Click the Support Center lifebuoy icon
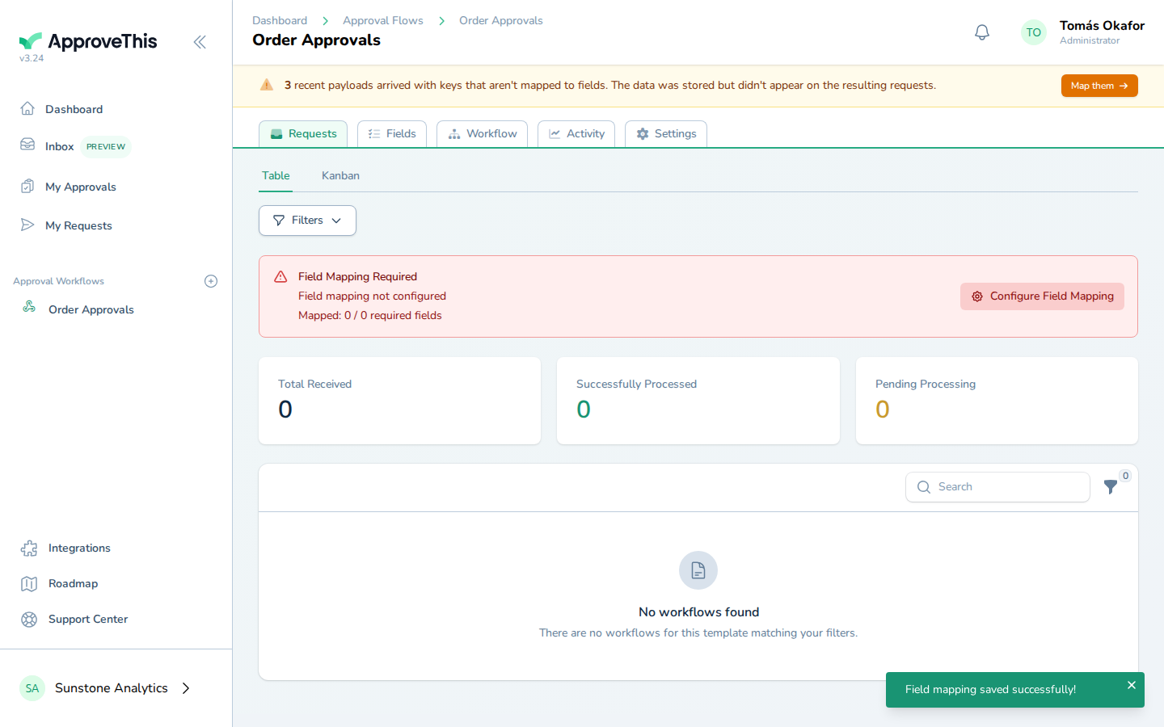The width and height of the screenshot is (1164, 727). click(x=29, y=620)
